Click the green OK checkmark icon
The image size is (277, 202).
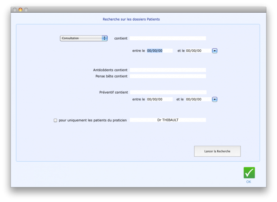click(249, 172)
